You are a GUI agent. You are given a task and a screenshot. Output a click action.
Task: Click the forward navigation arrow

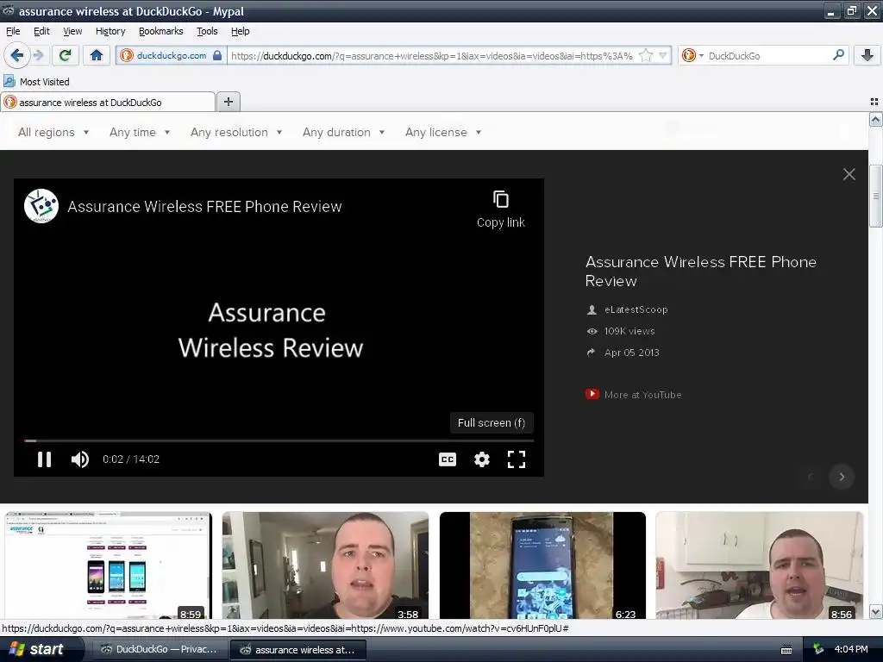38,55
